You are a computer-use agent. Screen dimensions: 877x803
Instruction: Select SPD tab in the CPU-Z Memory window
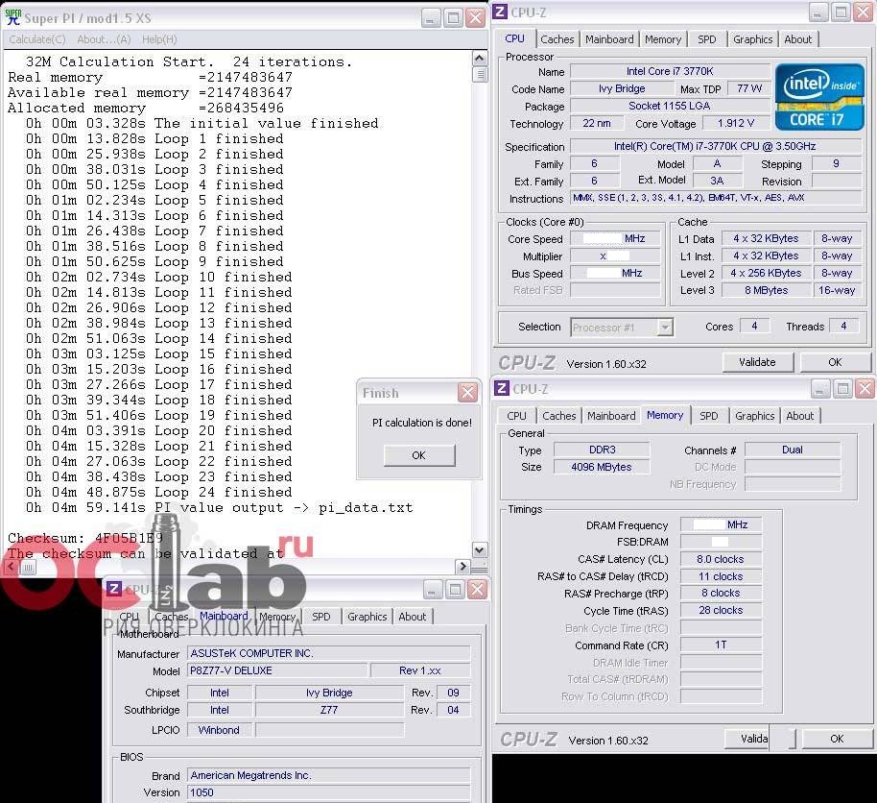tap(709, 416)
